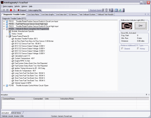Click the Check engine MIL icon

point(127,26)
